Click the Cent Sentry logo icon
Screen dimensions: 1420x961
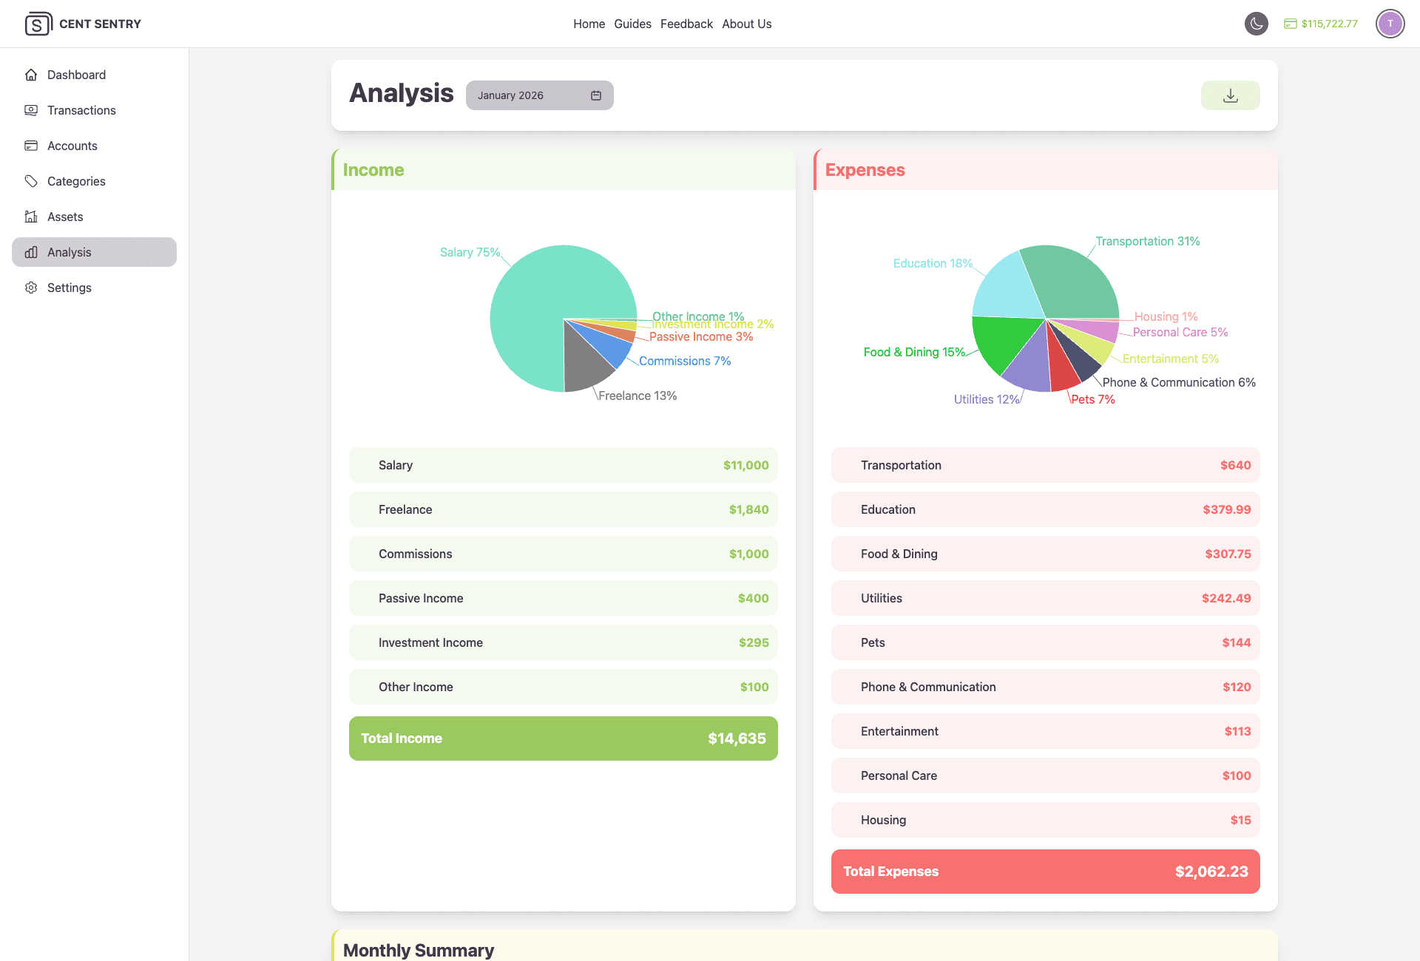click(38, 24)
